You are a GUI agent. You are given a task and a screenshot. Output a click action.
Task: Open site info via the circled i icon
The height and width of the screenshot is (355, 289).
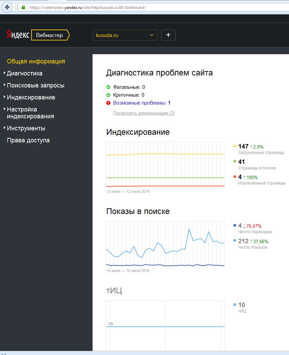17,7
